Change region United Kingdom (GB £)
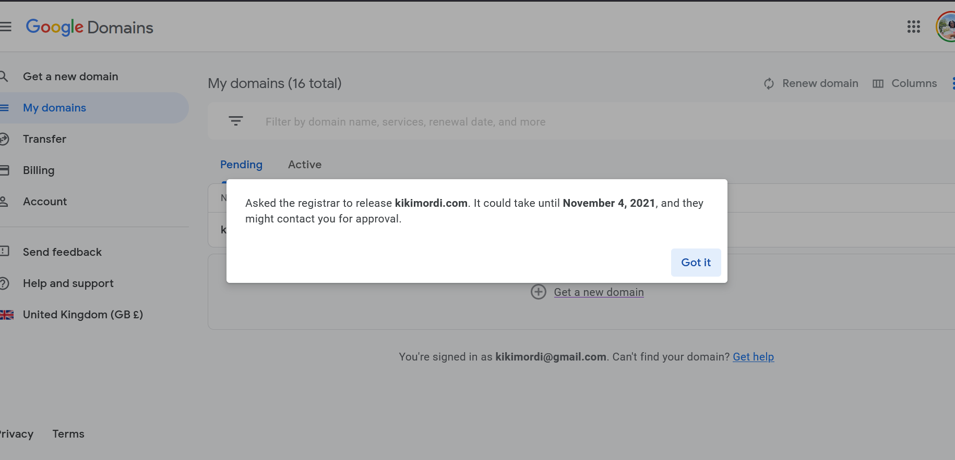 click(x=82, y=315)
